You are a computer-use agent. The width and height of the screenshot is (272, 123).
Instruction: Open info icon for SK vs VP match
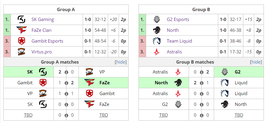[66, 72]
